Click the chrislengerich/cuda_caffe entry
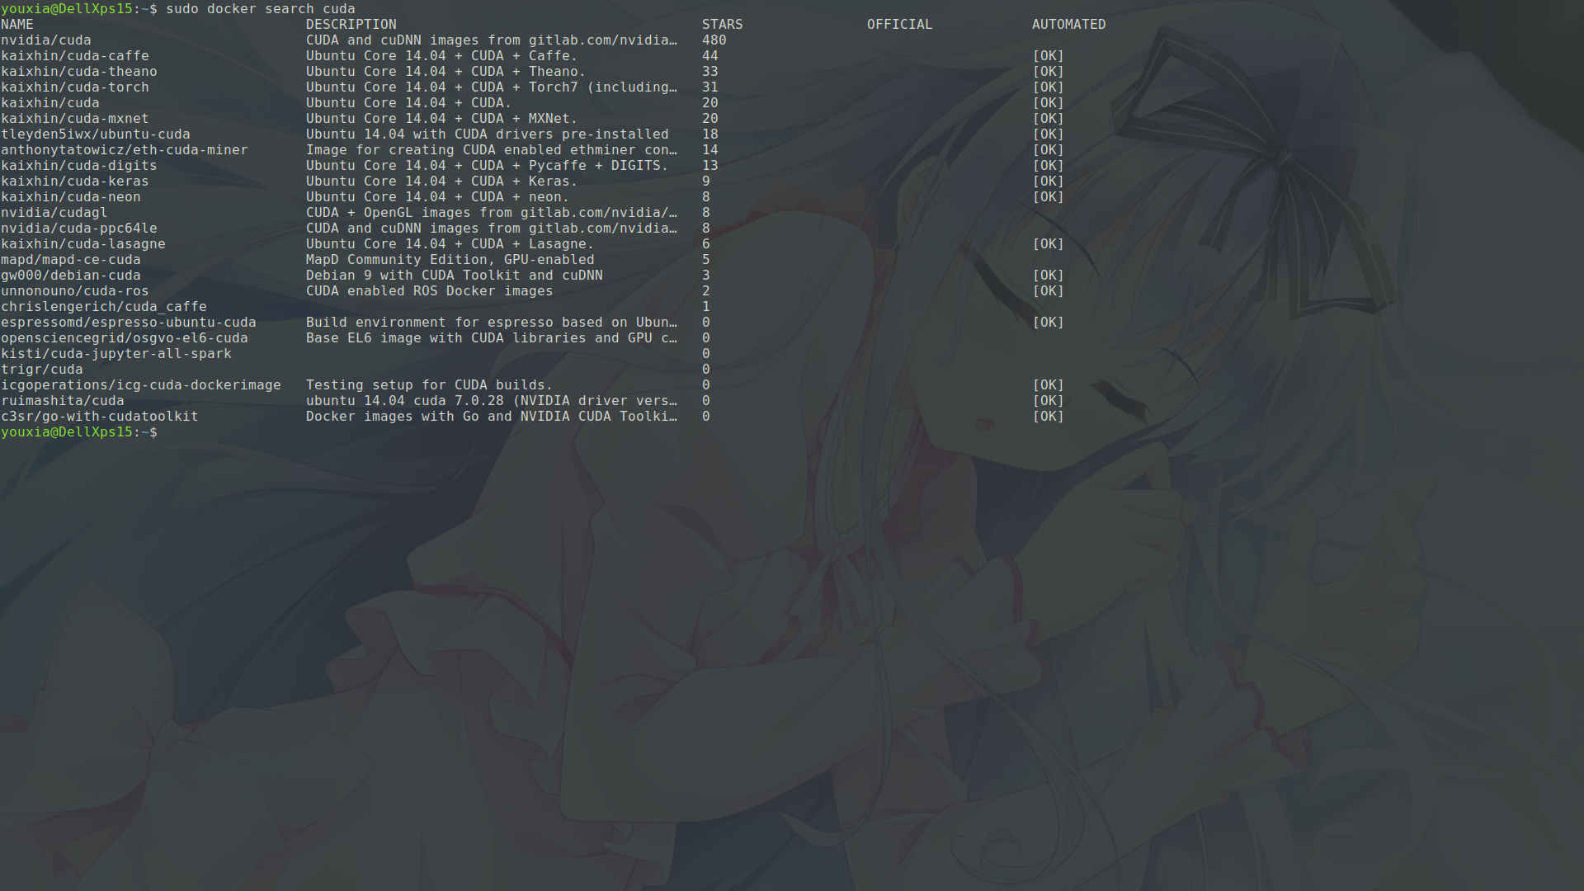1584x891 pixels. point(104,307)
